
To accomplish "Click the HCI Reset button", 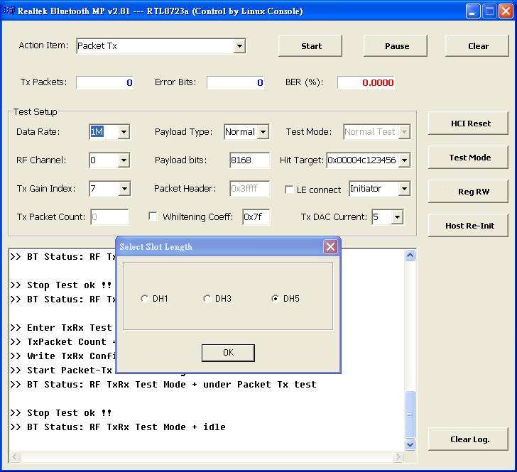I will 468,124.
